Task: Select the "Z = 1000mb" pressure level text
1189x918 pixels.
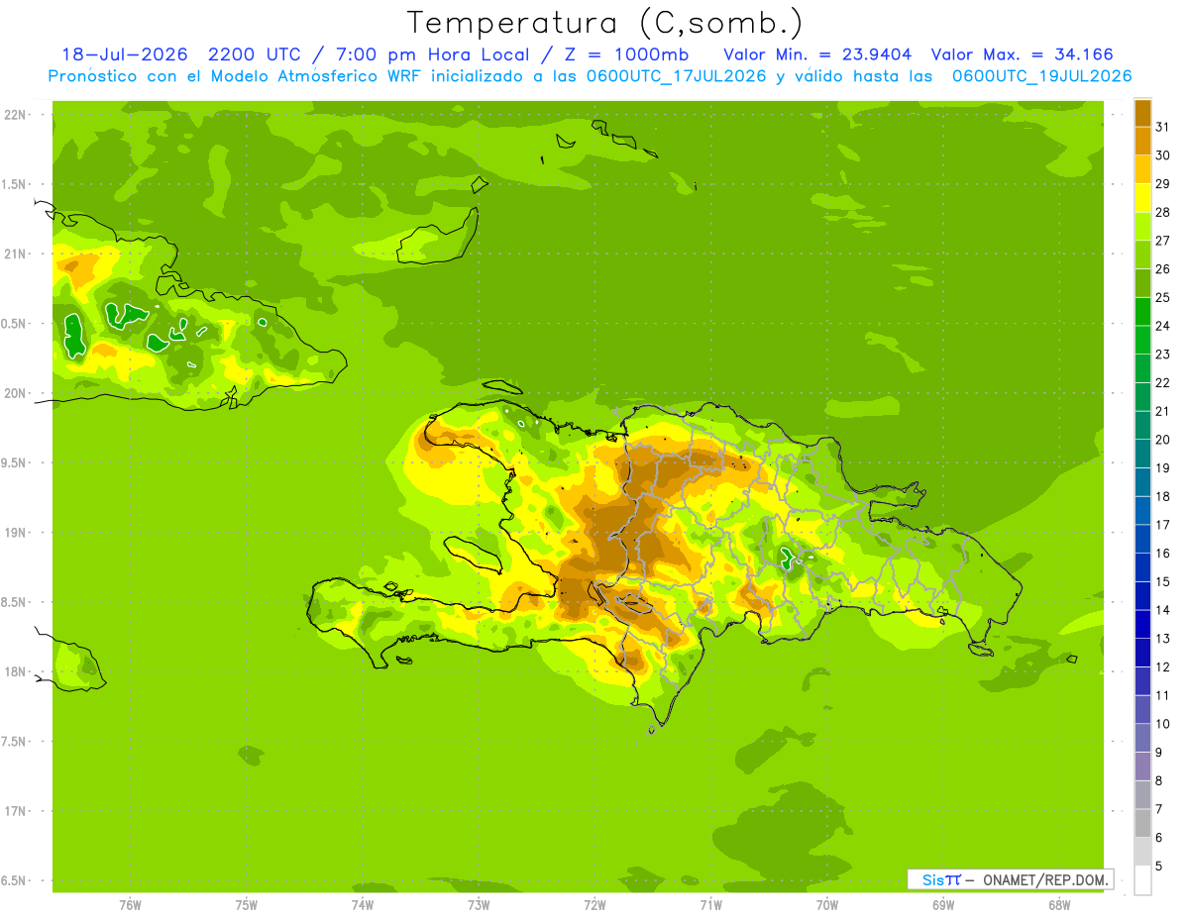Action: [x=627, y=54]
